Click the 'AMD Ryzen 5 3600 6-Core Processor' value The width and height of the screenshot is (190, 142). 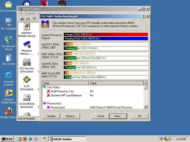click(111, 107)
